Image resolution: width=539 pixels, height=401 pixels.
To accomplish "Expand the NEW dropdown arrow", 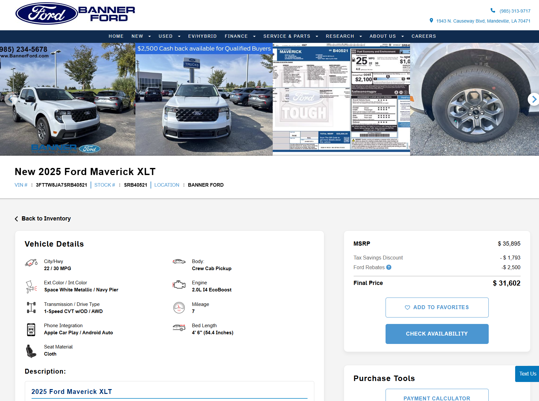I will point(150,36).
